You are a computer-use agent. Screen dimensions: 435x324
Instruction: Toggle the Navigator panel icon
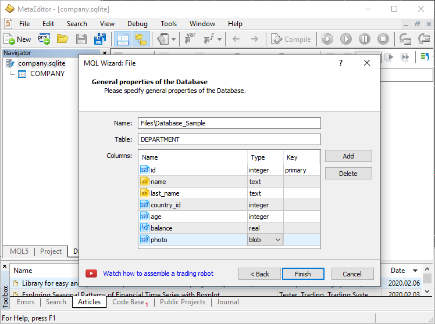pos(123,39)
